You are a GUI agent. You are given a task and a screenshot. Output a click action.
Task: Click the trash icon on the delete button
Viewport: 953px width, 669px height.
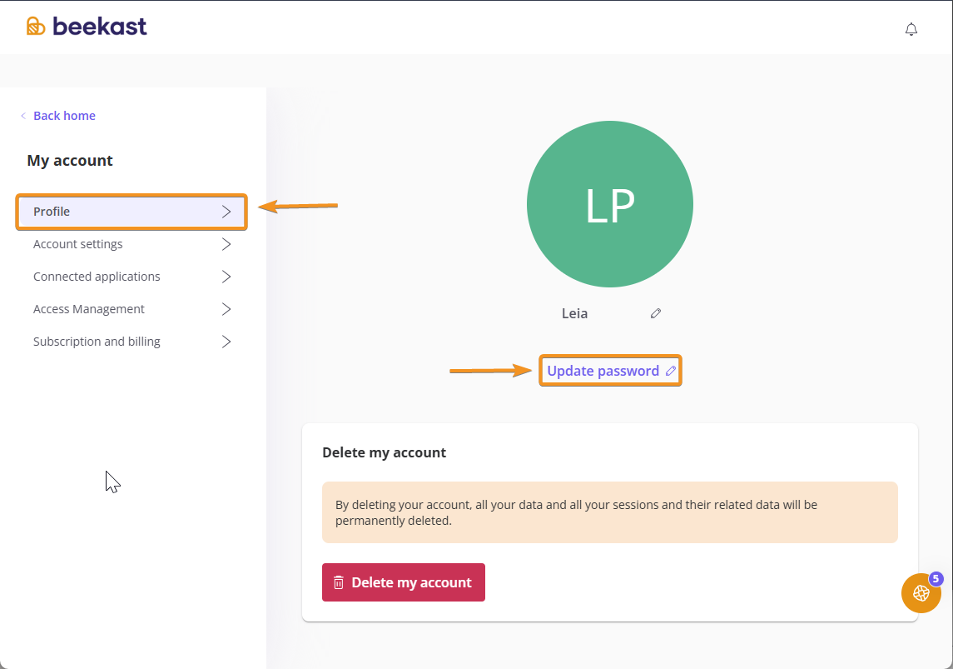[339, 582]
